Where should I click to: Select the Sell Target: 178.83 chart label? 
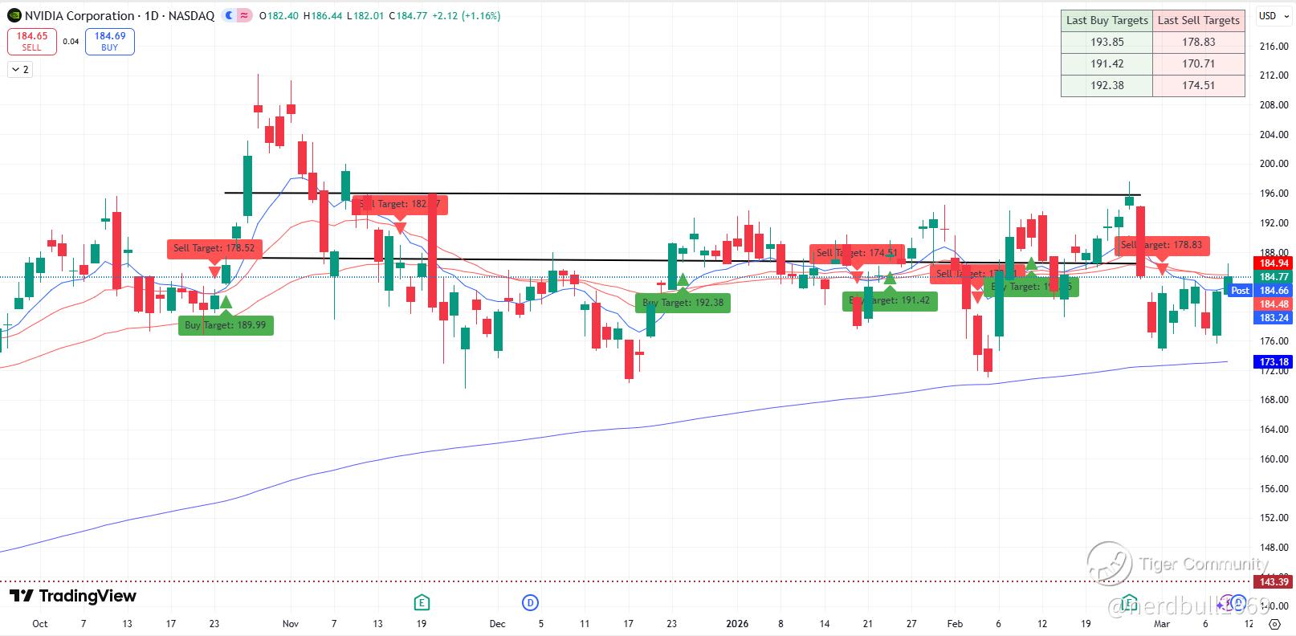[x=1162, y=245]
